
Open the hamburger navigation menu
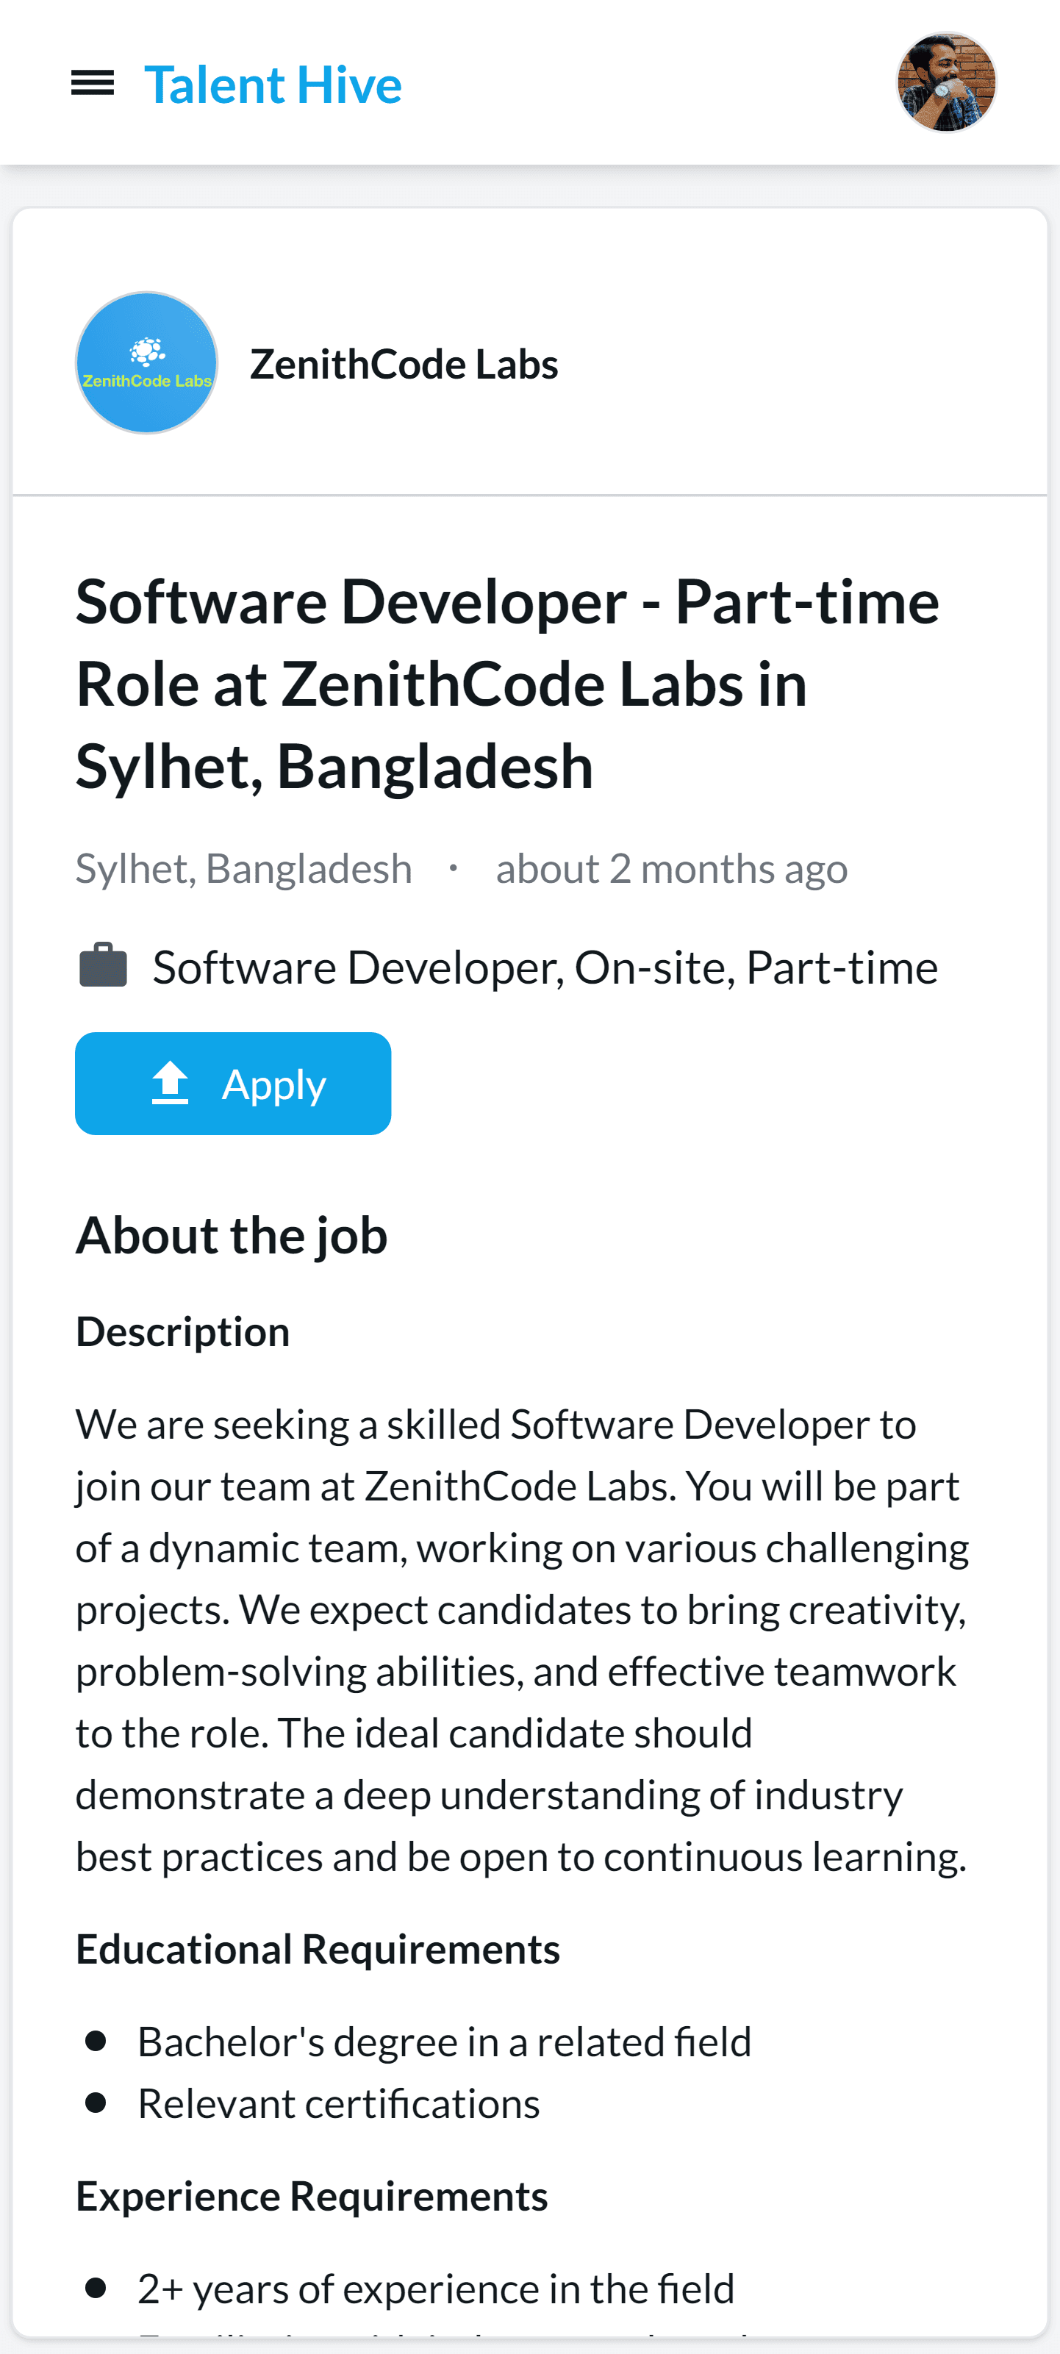(x=93, y=83)
